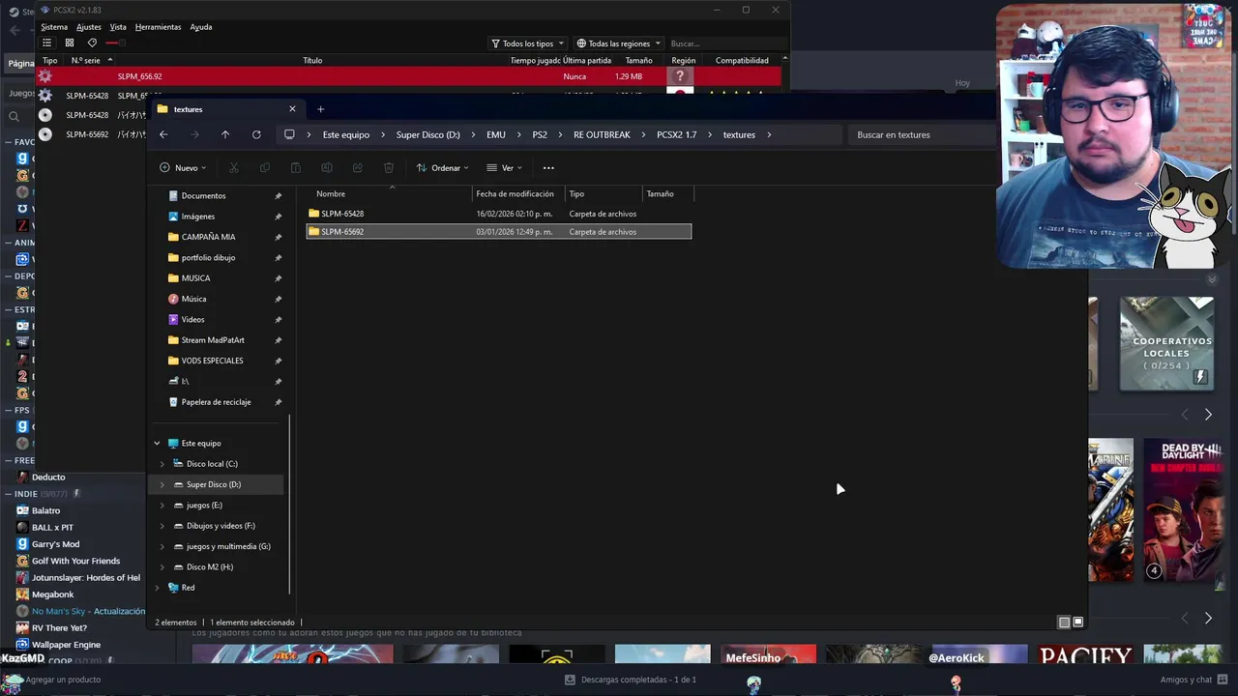The height and width of the screenshot is (696, 1238).
Task: Expand the Super Disco (D:) node
Action: pyautogui.click(x=162, y=484)
